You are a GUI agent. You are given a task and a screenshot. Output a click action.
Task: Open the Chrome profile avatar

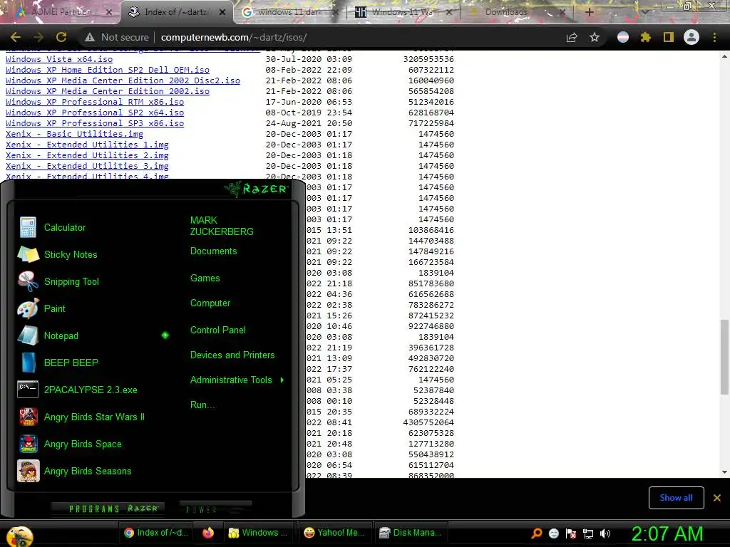[x=692, y=37]
